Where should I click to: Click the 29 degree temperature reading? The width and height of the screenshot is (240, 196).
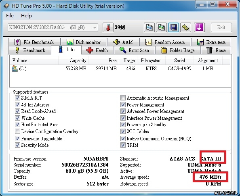tap(120, 27)
